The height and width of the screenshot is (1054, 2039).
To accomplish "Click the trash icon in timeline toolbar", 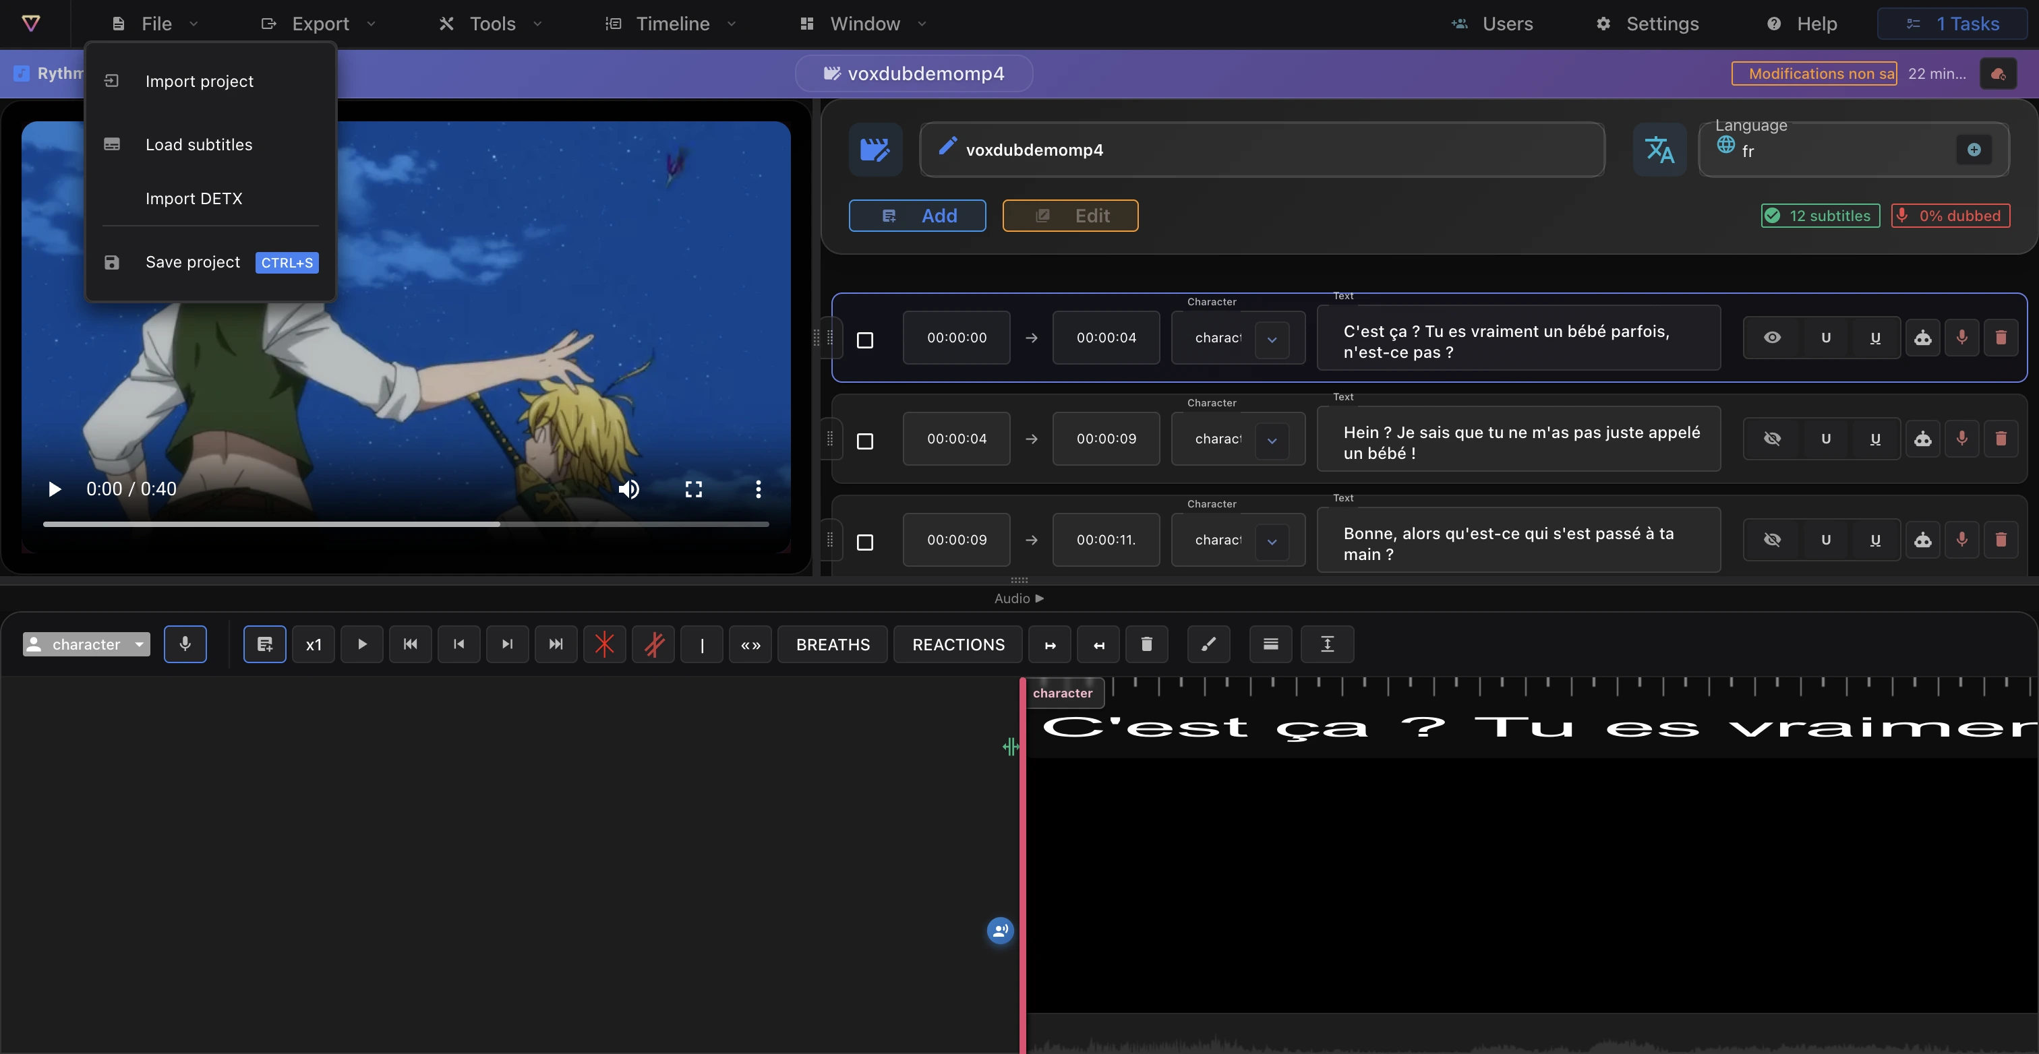I will (1146, 644).
